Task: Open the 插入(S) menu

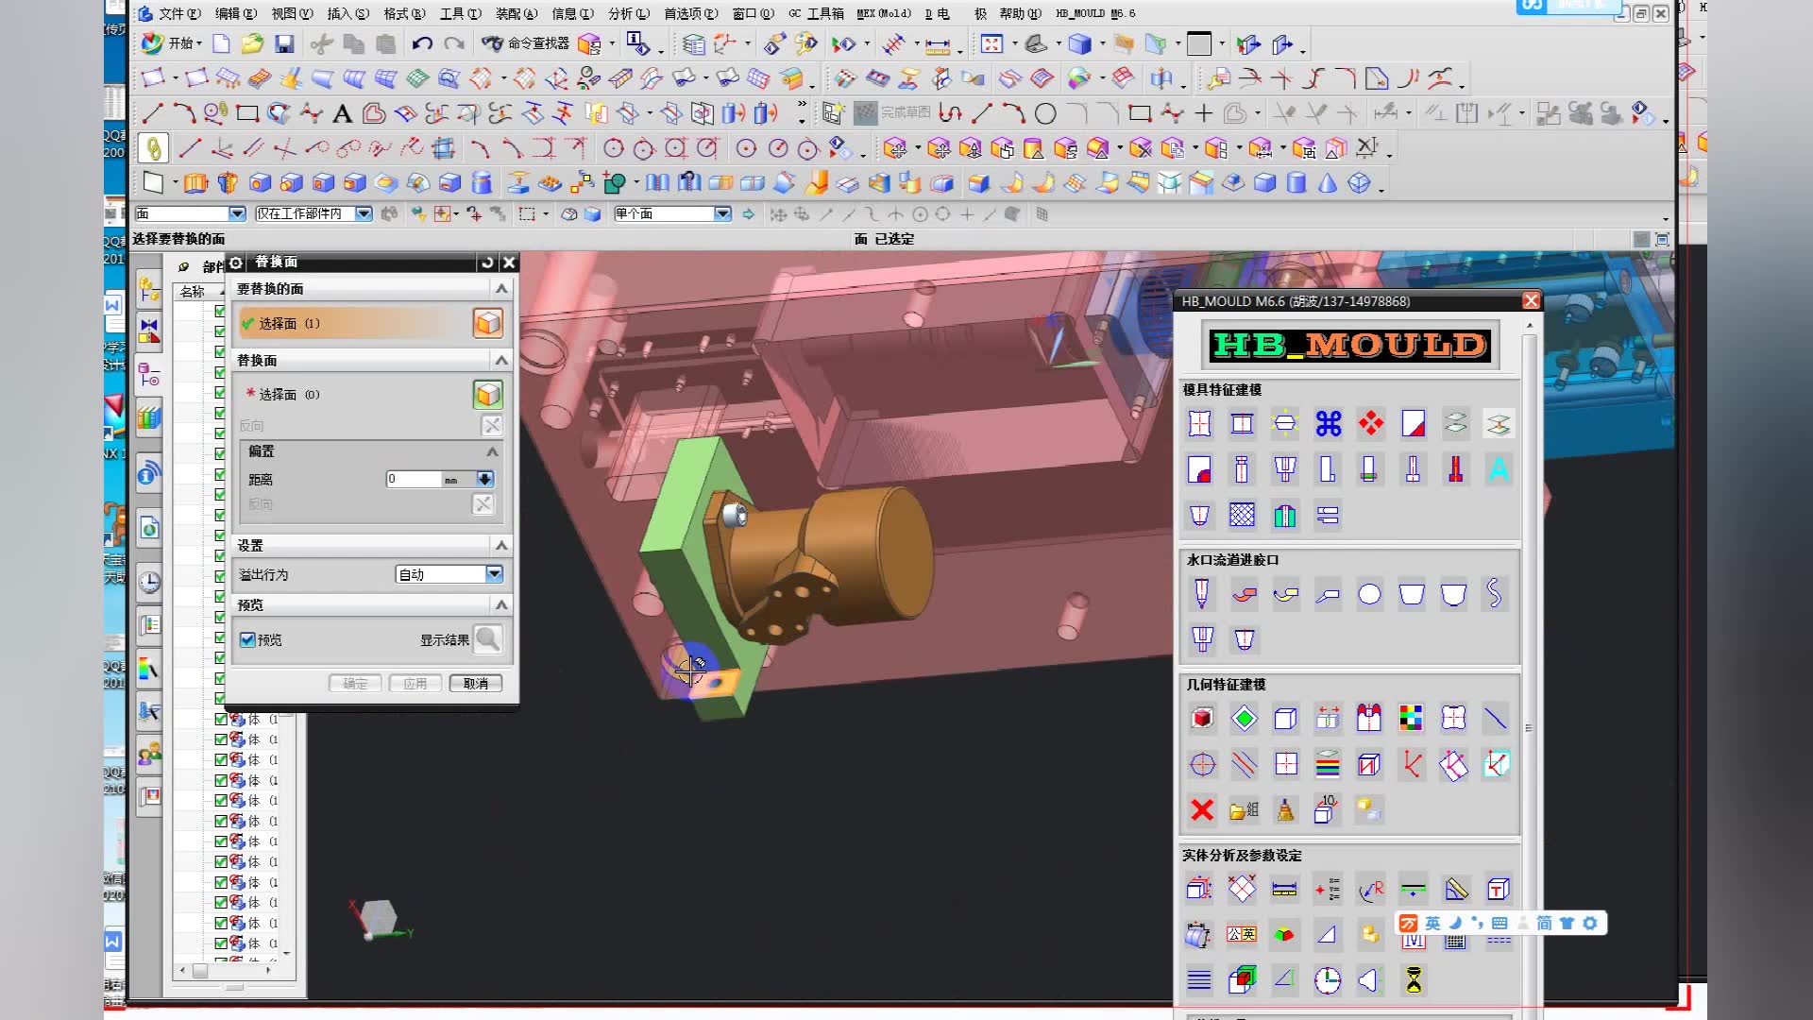Action: (347, 13)
